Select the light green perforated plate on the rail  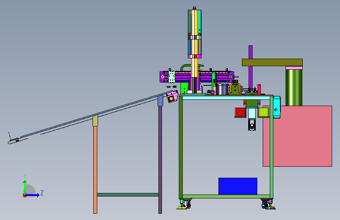[172, 77]
